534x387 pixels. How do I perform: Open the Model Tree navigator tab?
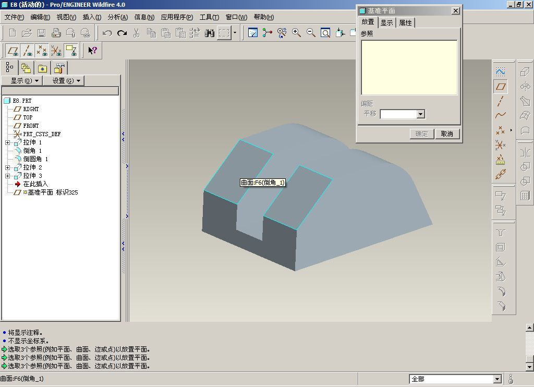tap(9, 67)
